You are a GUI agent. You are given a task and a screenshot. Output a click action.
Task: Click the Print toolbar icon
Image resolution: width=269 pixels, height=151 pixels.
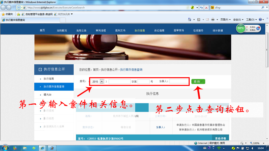[213, 19]
